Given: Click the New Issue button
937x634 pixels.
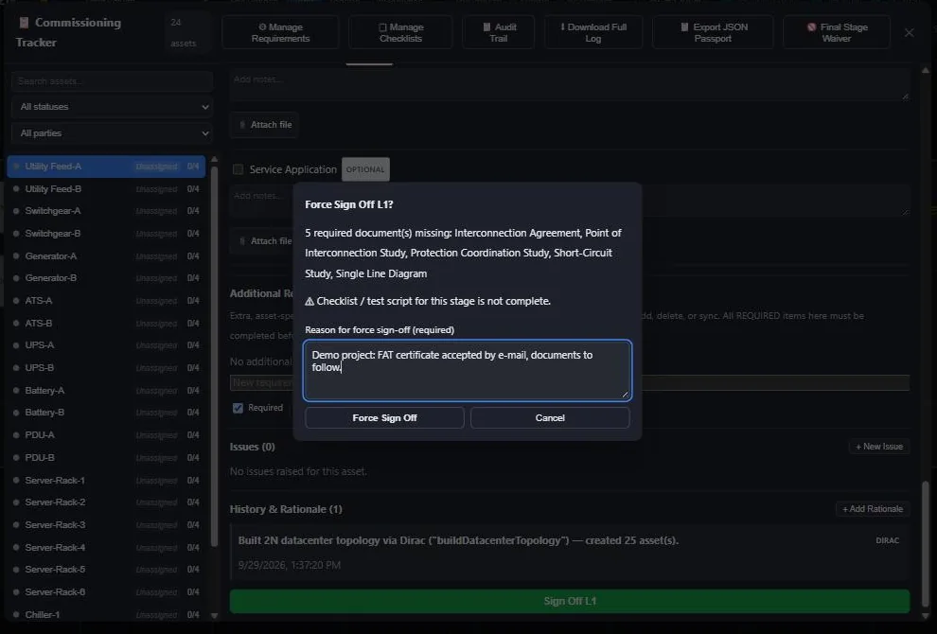Looking at the screenshot, I should click(879, 447).
